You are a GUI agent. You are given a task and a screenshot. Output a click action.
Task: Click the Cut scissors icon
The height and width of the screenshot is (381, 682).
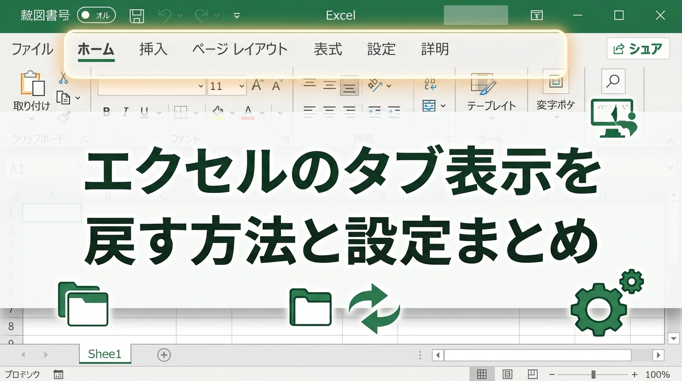(63, 78)
